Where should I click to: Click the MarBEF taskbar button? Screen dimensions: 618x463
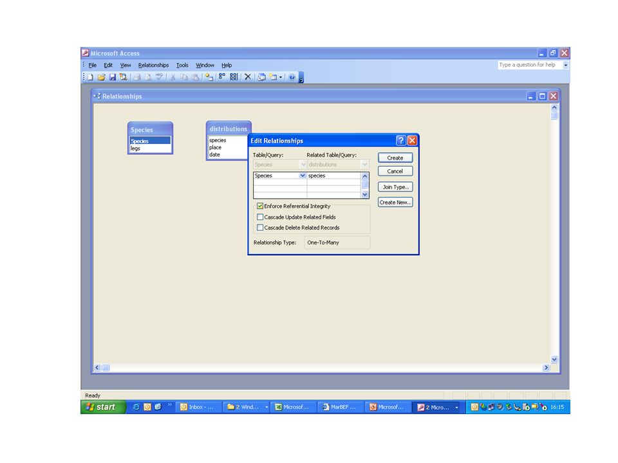[341, 407]
